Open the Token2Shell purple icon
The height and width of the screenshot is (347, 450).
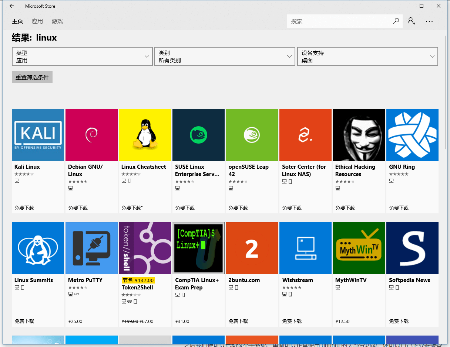pyautogui.click(x=145, y=248)
